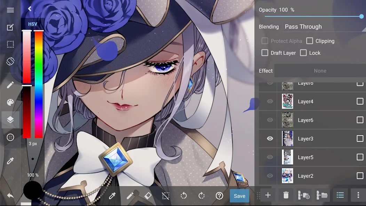This screenshot has width=366, height=206.
Task: Tap the rotate canvas icon
Action: 10,62
